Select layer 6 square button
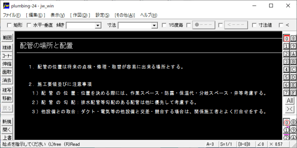 point(287,85)
